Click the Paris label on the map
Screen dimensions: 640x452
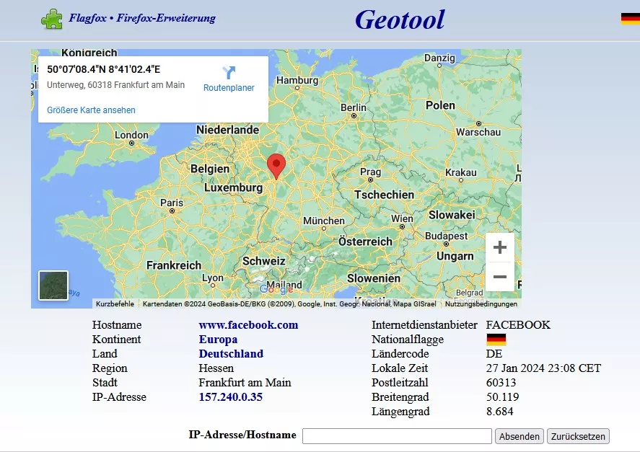[x=172, y=203]
